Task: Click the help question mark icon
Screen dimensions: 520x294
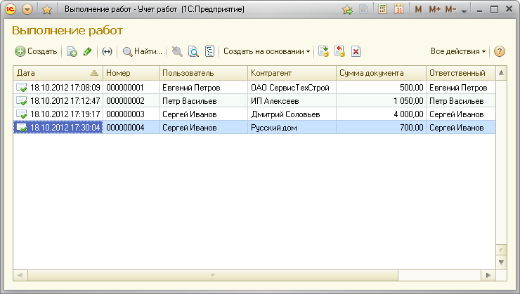Action: [x=500, y=51]
